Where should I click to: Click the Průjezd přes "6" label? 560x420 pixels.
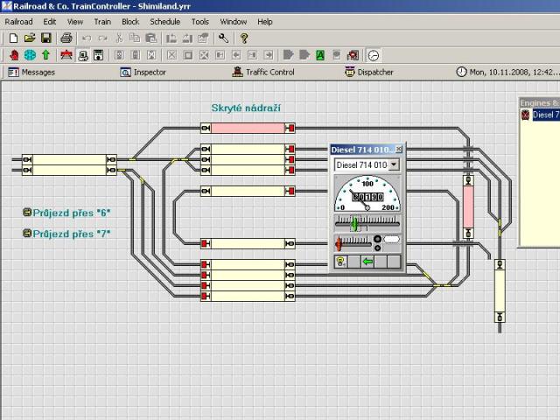point(72,213)
